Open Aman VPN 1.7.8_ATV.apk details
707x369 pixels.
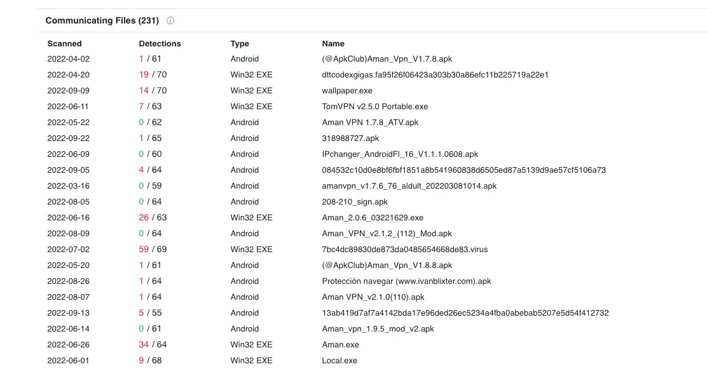click(x=371, y=122)
